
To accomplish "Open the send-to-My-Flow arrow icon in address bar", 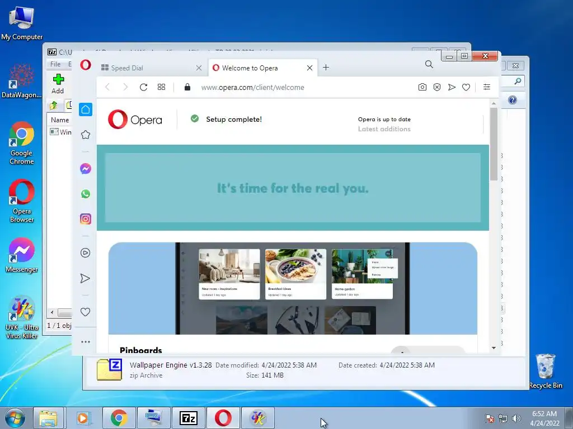I will pyautogui.click(x=452, y=87).
